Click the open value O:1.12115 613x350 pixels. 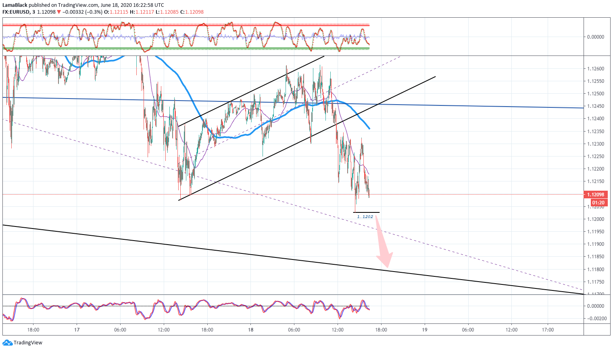(x=116, y=12)
